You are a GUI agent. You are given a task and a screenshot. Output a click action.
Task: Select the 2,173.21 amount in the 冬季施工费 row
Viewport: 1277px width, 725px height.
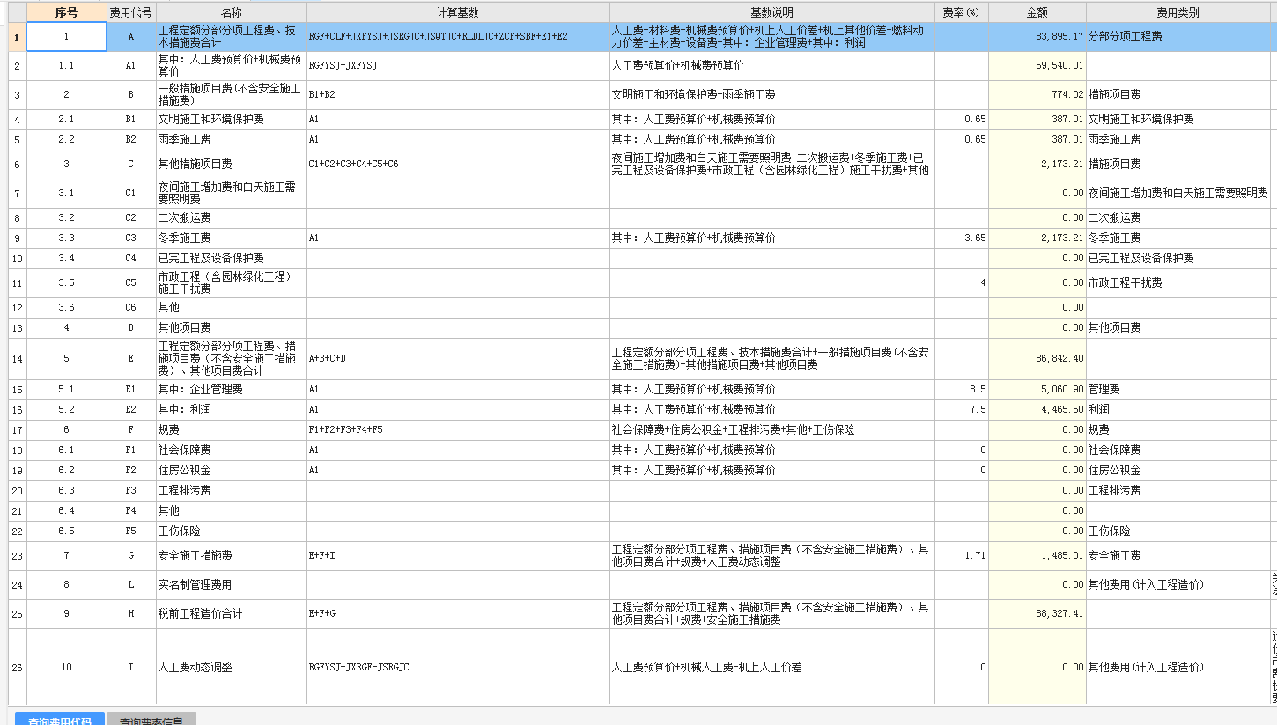click(x=1037, y=238)
